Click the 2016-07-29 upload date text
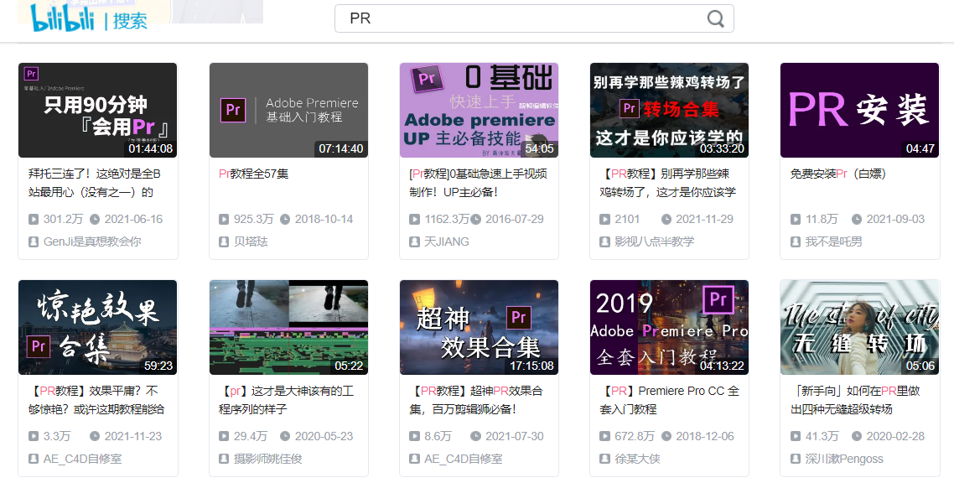Viewport: 954px width, 483px height. [x=514, y=219]
